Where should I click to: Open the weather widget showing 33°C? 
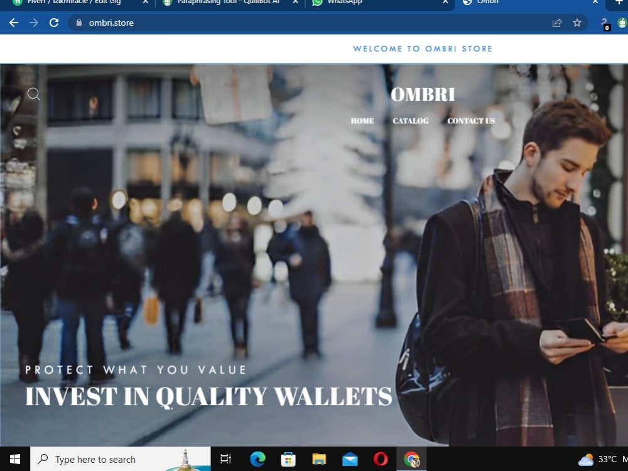602,459
